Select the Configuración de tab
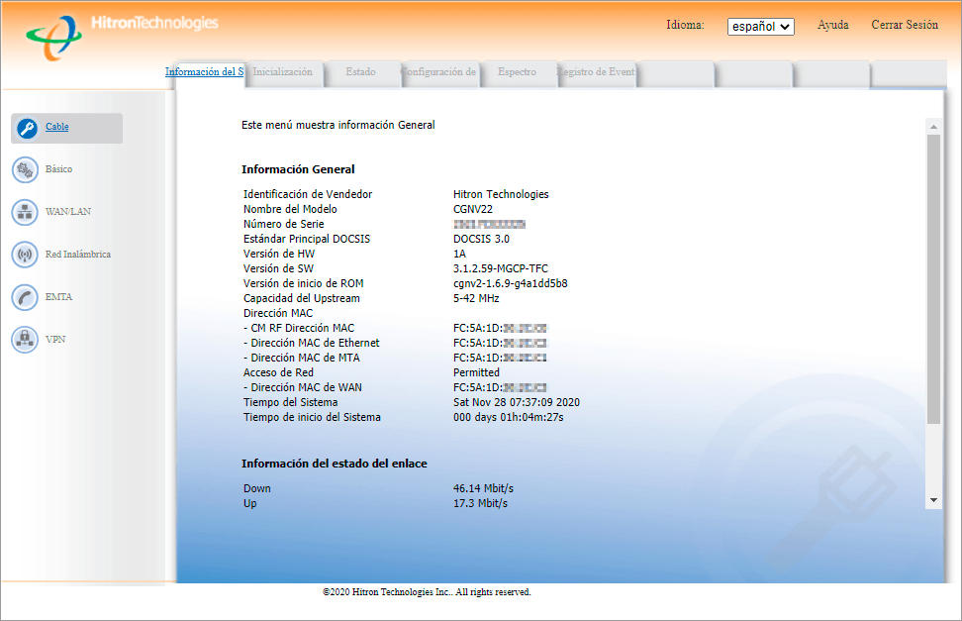The height and width of the screenshot is (621, 962). 440,72
